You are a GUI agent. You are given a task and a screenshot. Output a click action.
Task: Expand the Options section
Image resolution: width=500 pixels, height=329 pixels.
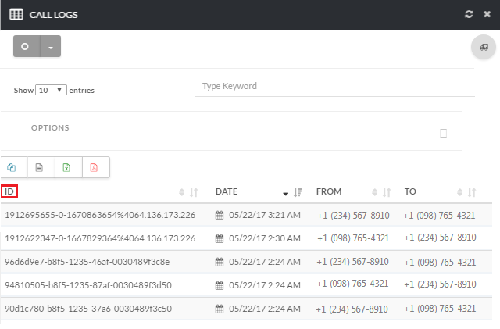pyautogui.click(x=50, y=128)
